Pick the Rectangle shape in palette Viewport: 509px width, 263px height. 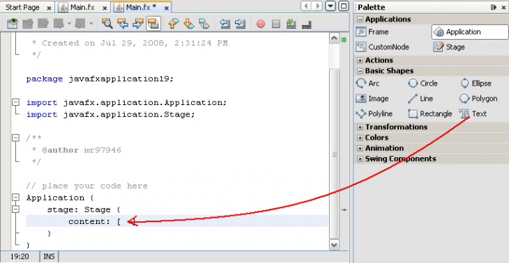[x=430, y=113]
